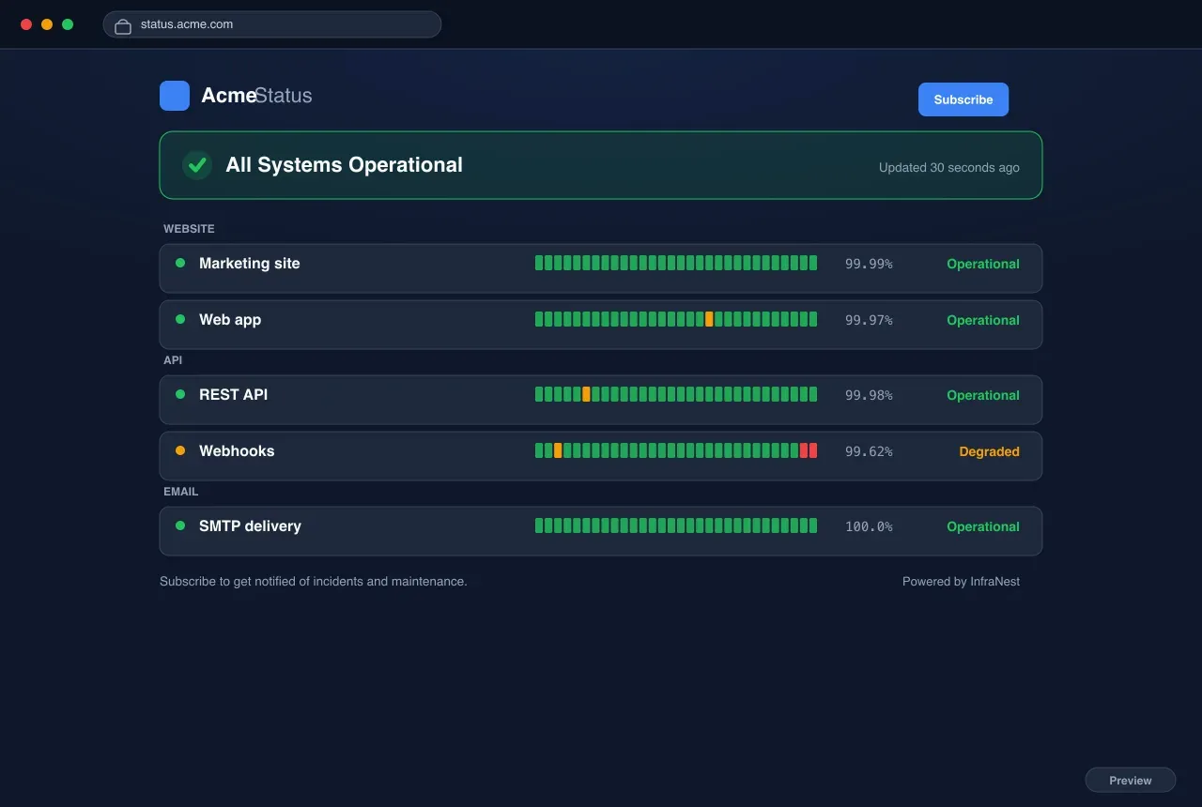This screenshot has height=807, width=1202.
Task: Click the green maximize window button
Action: [68, 24]
